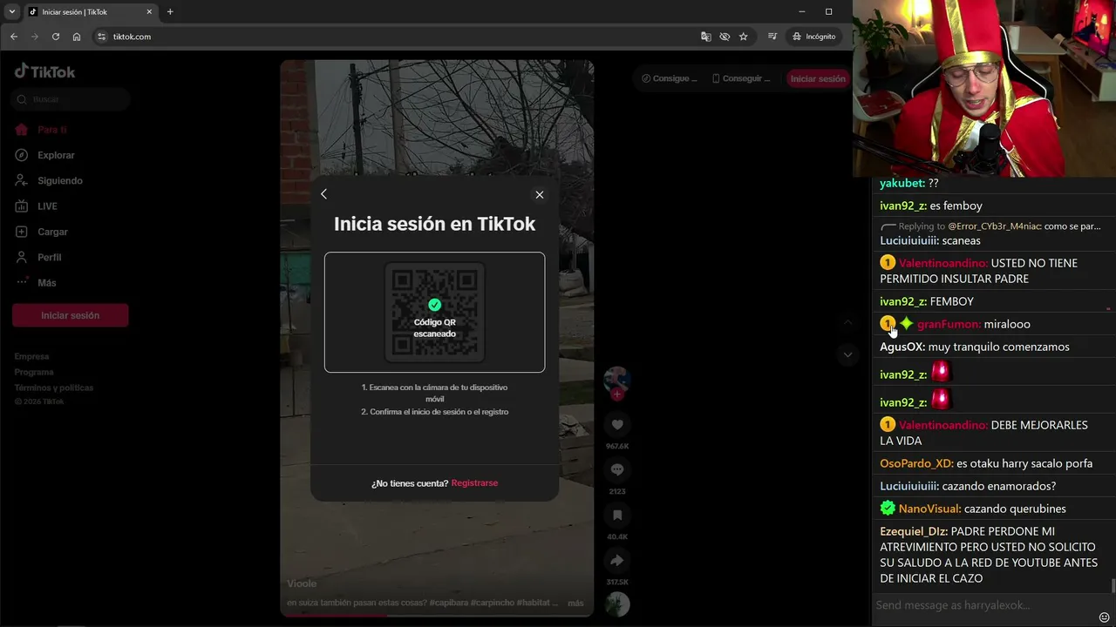This screenshot has width=1116, height=627.
Task: Open the video creator's avatar
Action: coord(617,378)
